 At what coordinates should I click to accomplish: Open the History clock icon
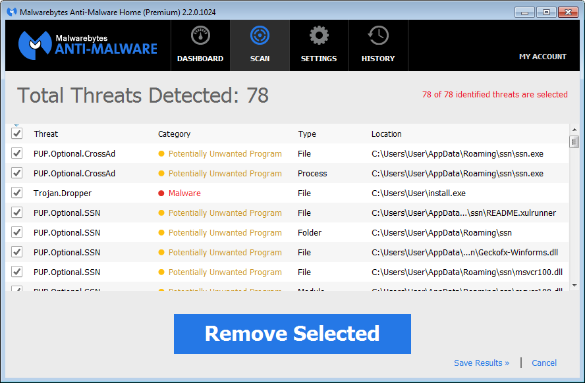tap(378, 36)
